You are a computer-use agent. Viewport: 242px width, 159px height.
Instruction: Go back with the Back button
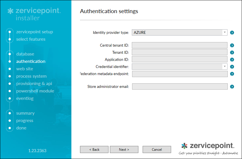click(x=94, y=149)
